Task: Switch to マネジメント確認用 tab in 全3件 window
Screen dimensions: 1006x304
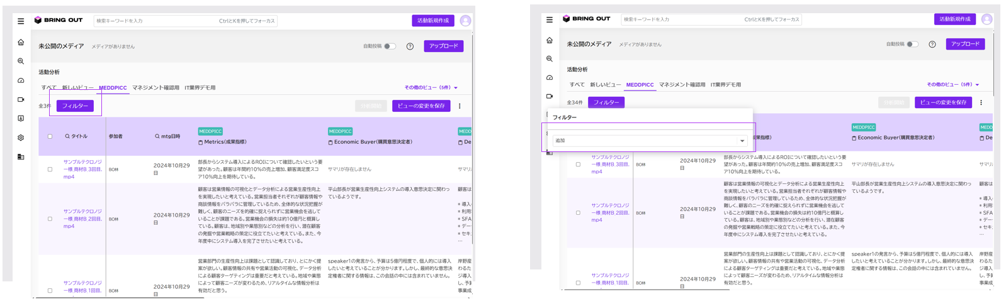Action: [x=155, y=88]
